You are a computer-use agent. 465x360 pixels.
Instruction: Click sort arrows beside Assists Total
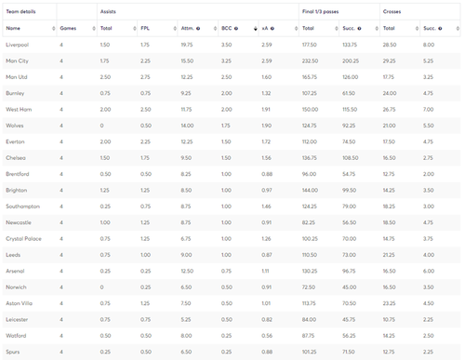pos(134,28)
